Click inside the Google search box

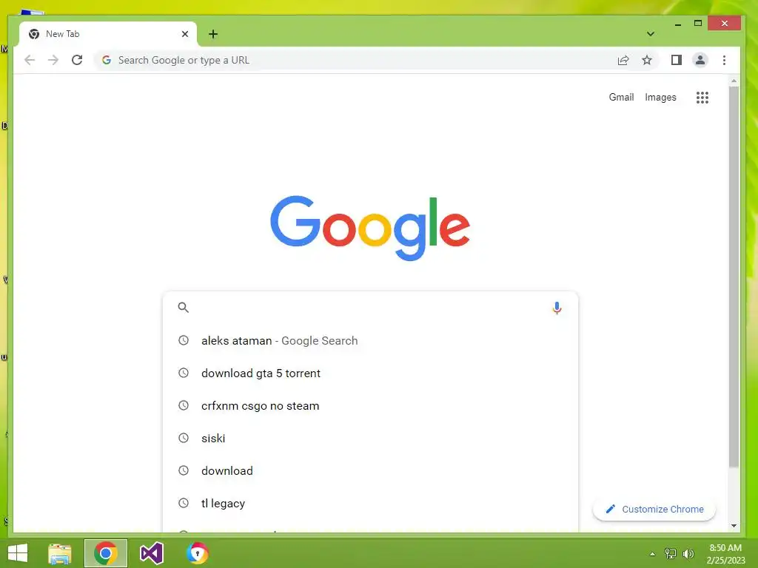[x=370, y=308]
